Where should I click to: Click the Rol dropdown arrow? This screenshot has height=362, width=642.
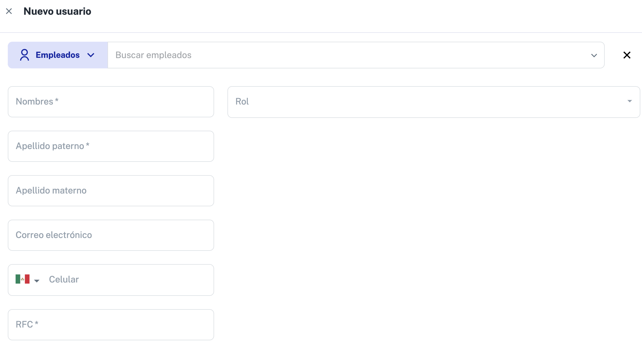coord(630,101)
